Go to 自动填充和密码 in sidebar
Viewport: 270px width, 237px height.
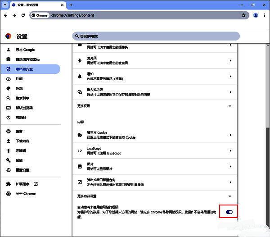(27, 59)
